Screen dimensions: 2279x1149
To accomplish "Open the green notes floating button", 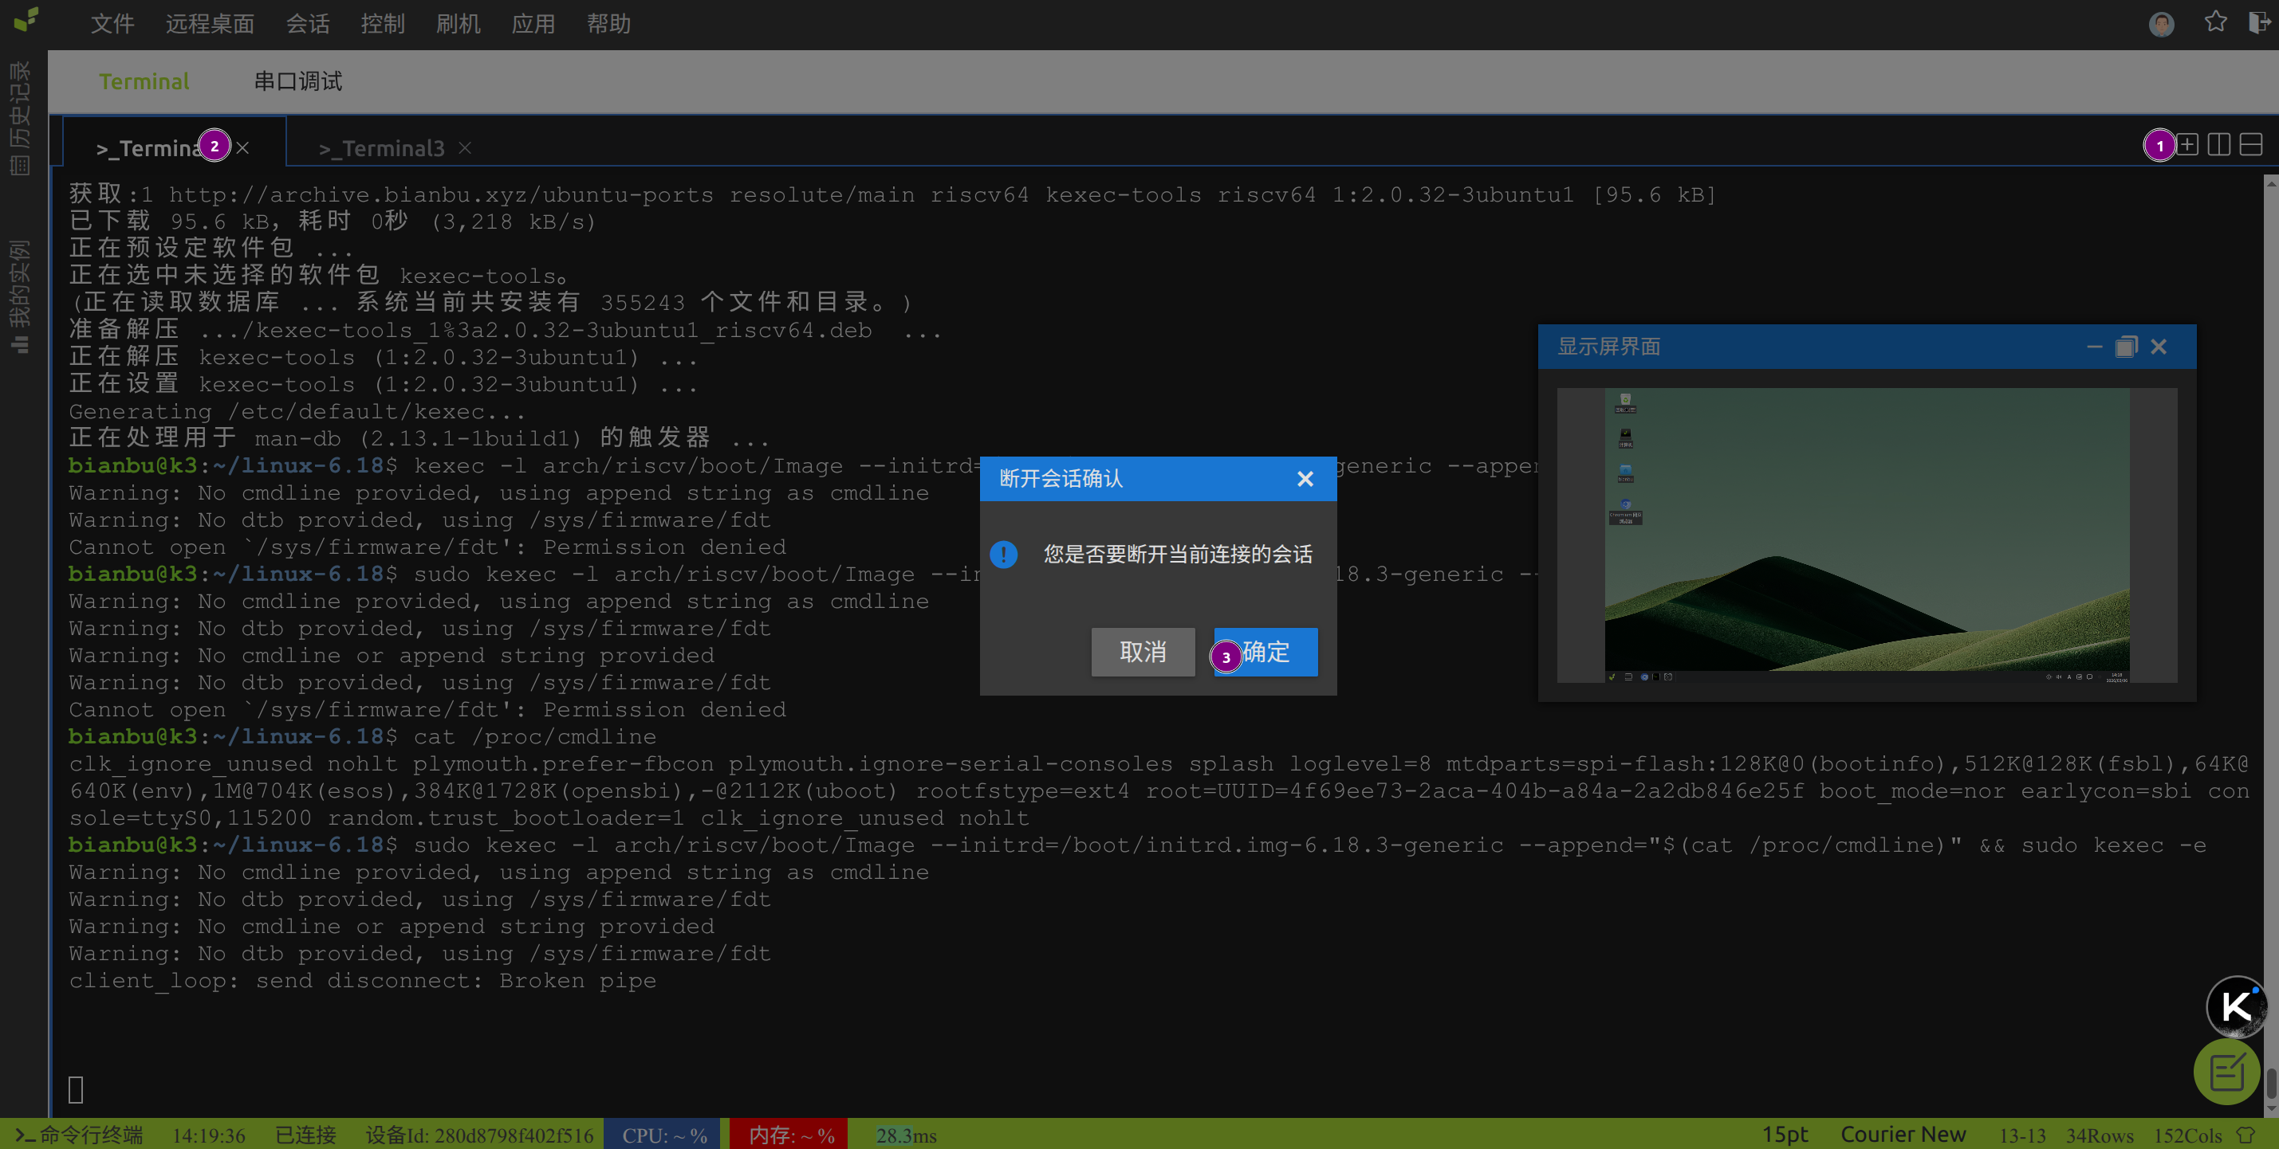I will [2227, 1072].
